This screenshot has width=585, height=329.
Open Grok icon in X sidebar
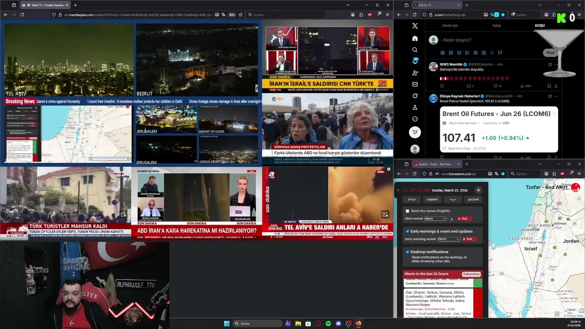[415, 96]
